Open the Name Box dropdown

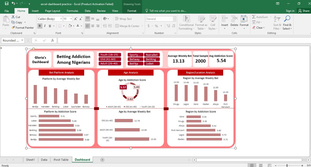23,41
